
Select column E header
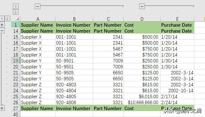[x=177, y=19]
